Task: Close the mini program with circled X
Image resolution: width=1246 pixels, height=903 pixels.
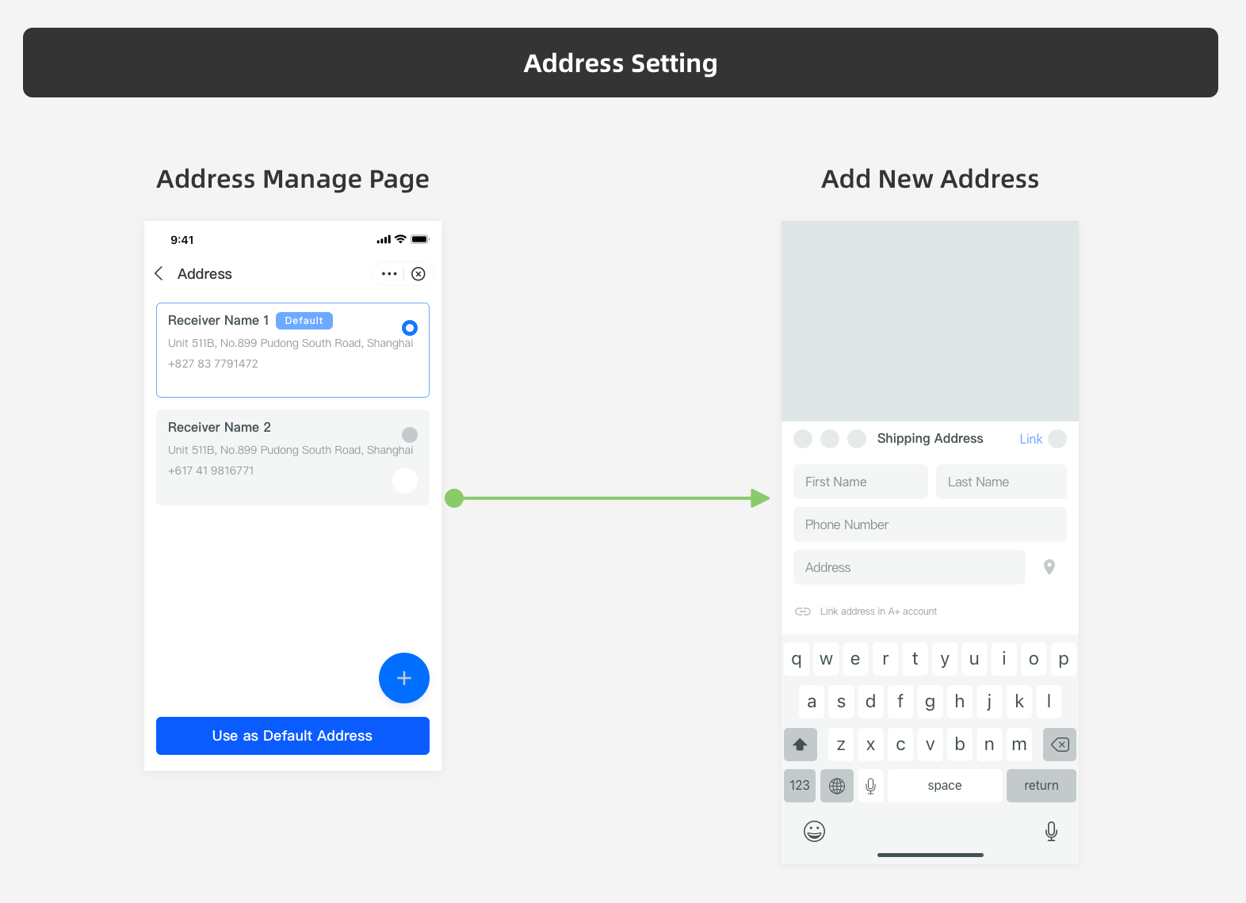Action: [419, 274]
